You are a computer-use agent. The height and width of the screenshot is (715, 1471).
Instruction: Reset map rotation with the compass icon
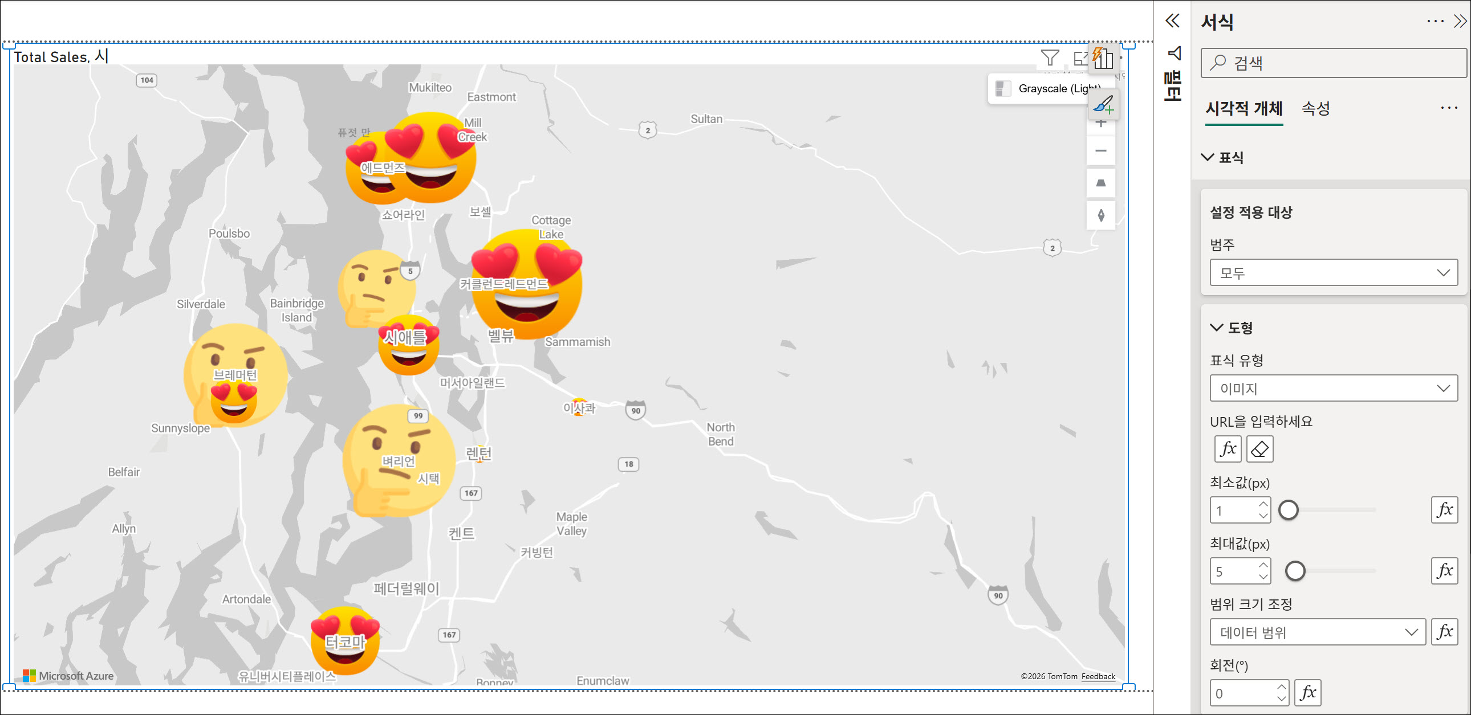(1100, 215)
